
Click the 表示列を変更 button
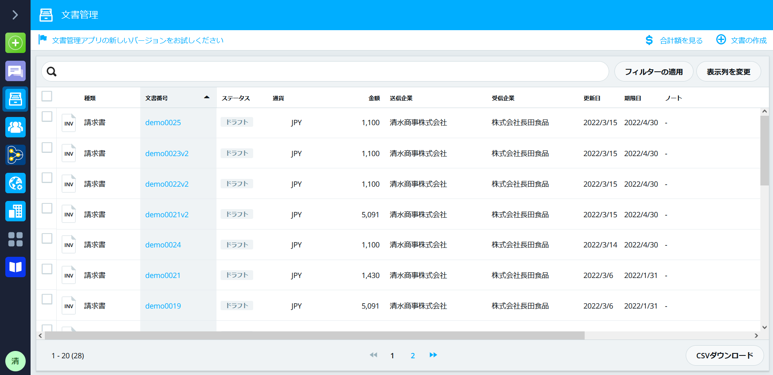728,72
